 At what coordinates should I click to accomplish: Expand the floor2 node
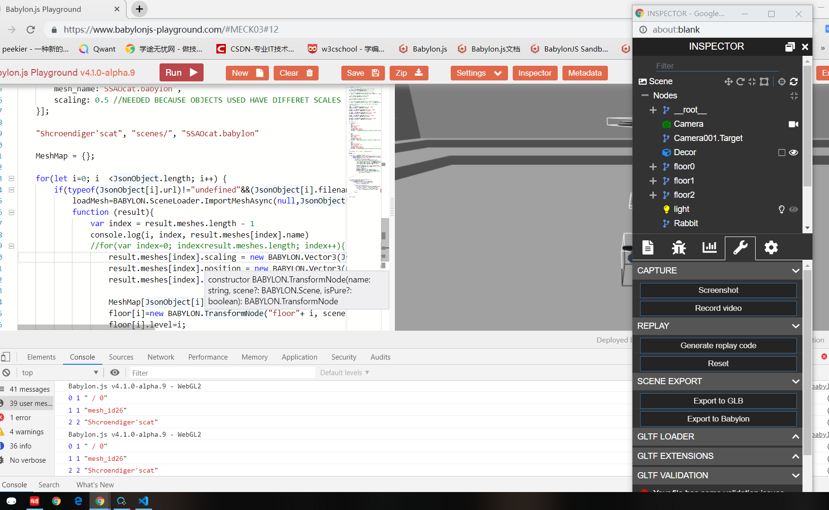pyautogui.click(x=653, y=195)
